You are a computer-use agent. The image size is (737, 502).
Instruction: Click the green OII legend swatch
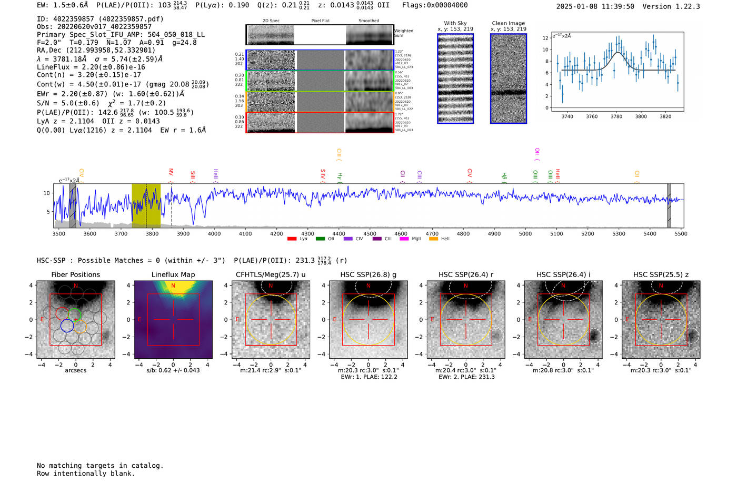[321, 239]
